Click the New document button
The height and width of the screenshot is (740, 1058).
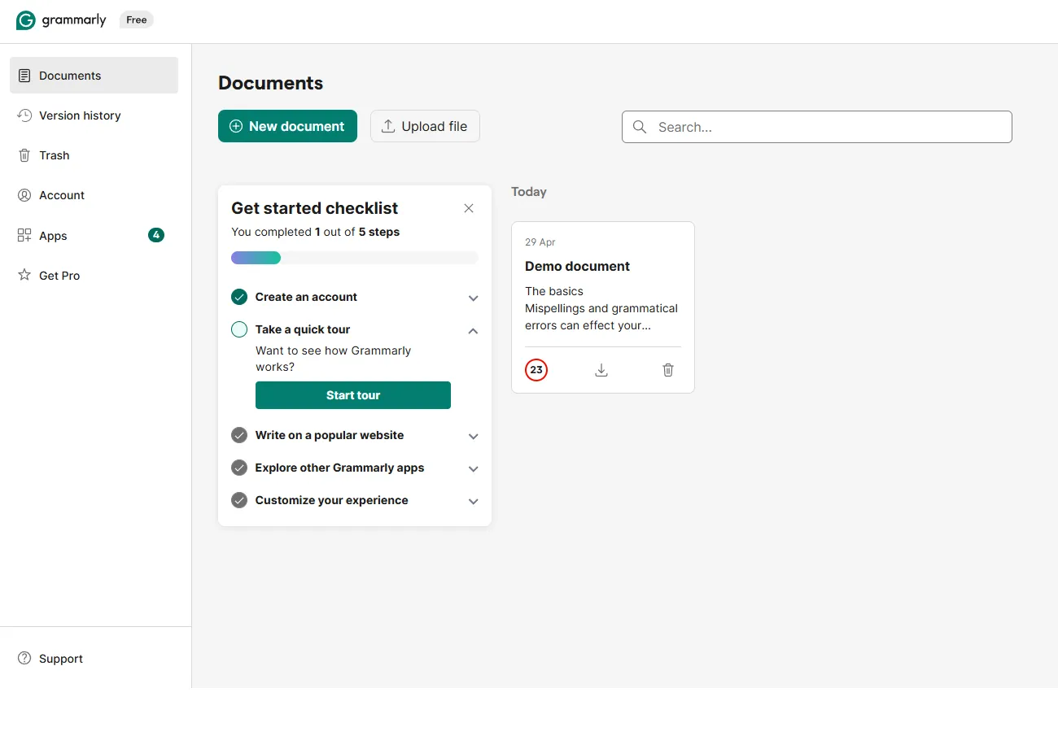pos(287,126)
